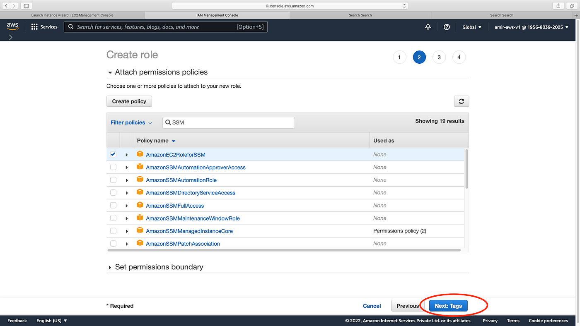Toggle the Safari sidebar icon
This screenshot has width=580, height=326.
[27, 6]
